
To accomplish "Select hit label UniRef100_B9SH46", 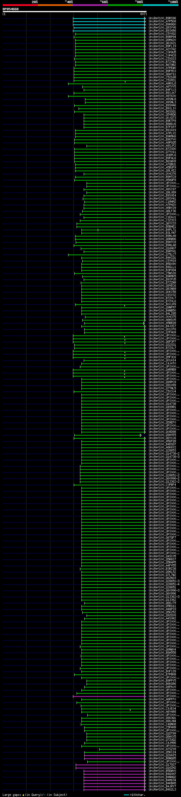I will (x=162, y=105).
